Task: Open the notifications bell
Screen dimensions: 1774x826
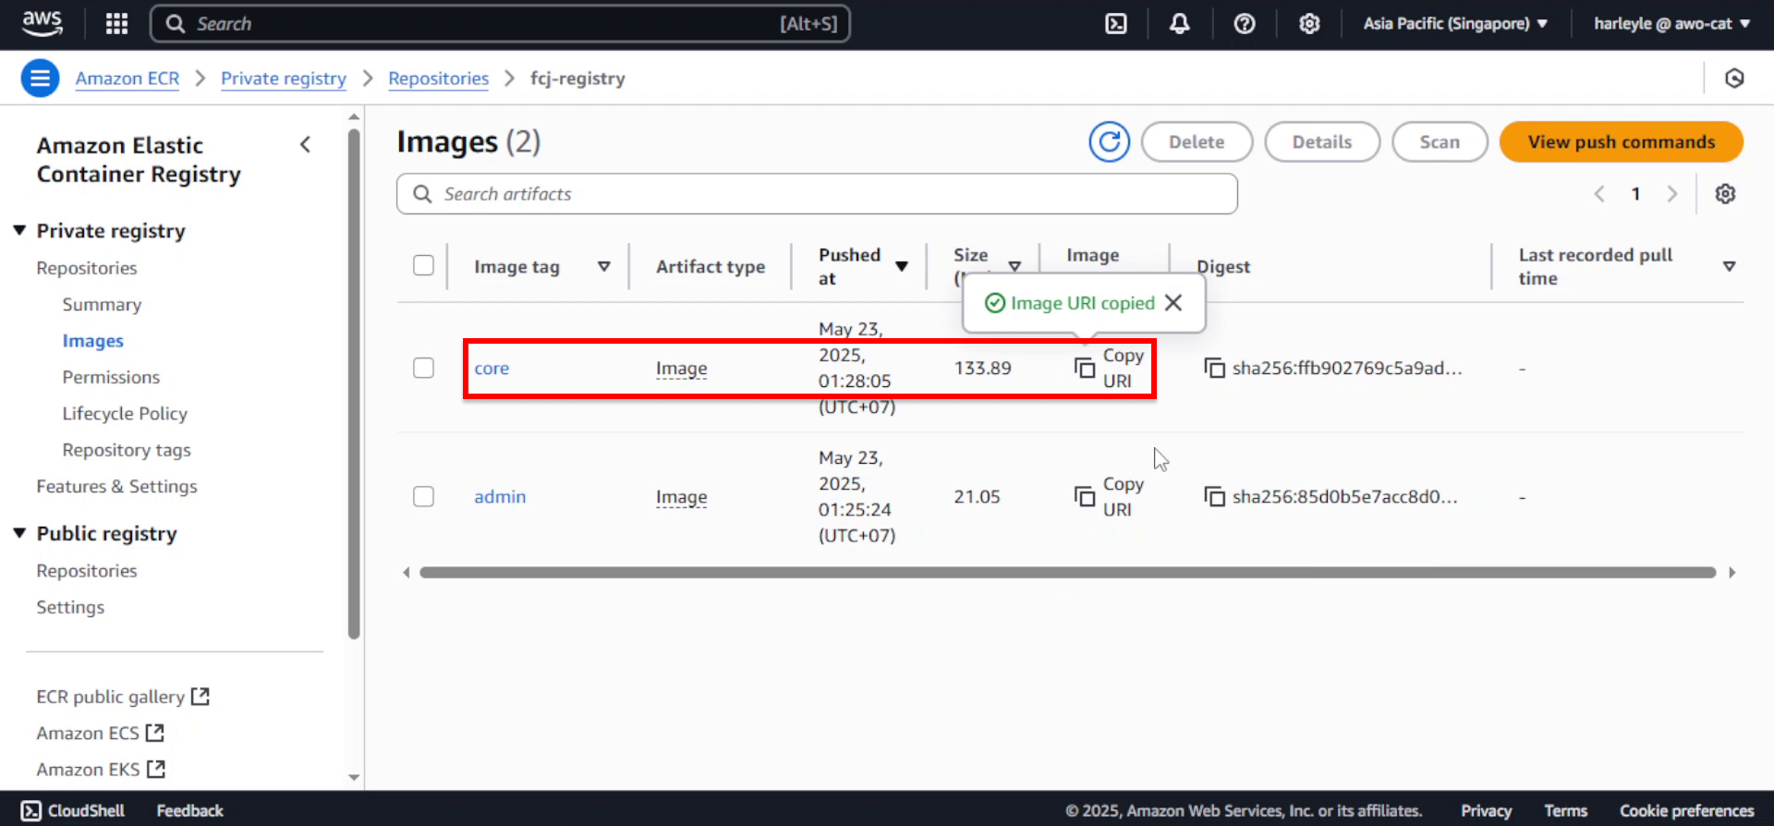Action: pyautogui.click(x=1180, y=23)
